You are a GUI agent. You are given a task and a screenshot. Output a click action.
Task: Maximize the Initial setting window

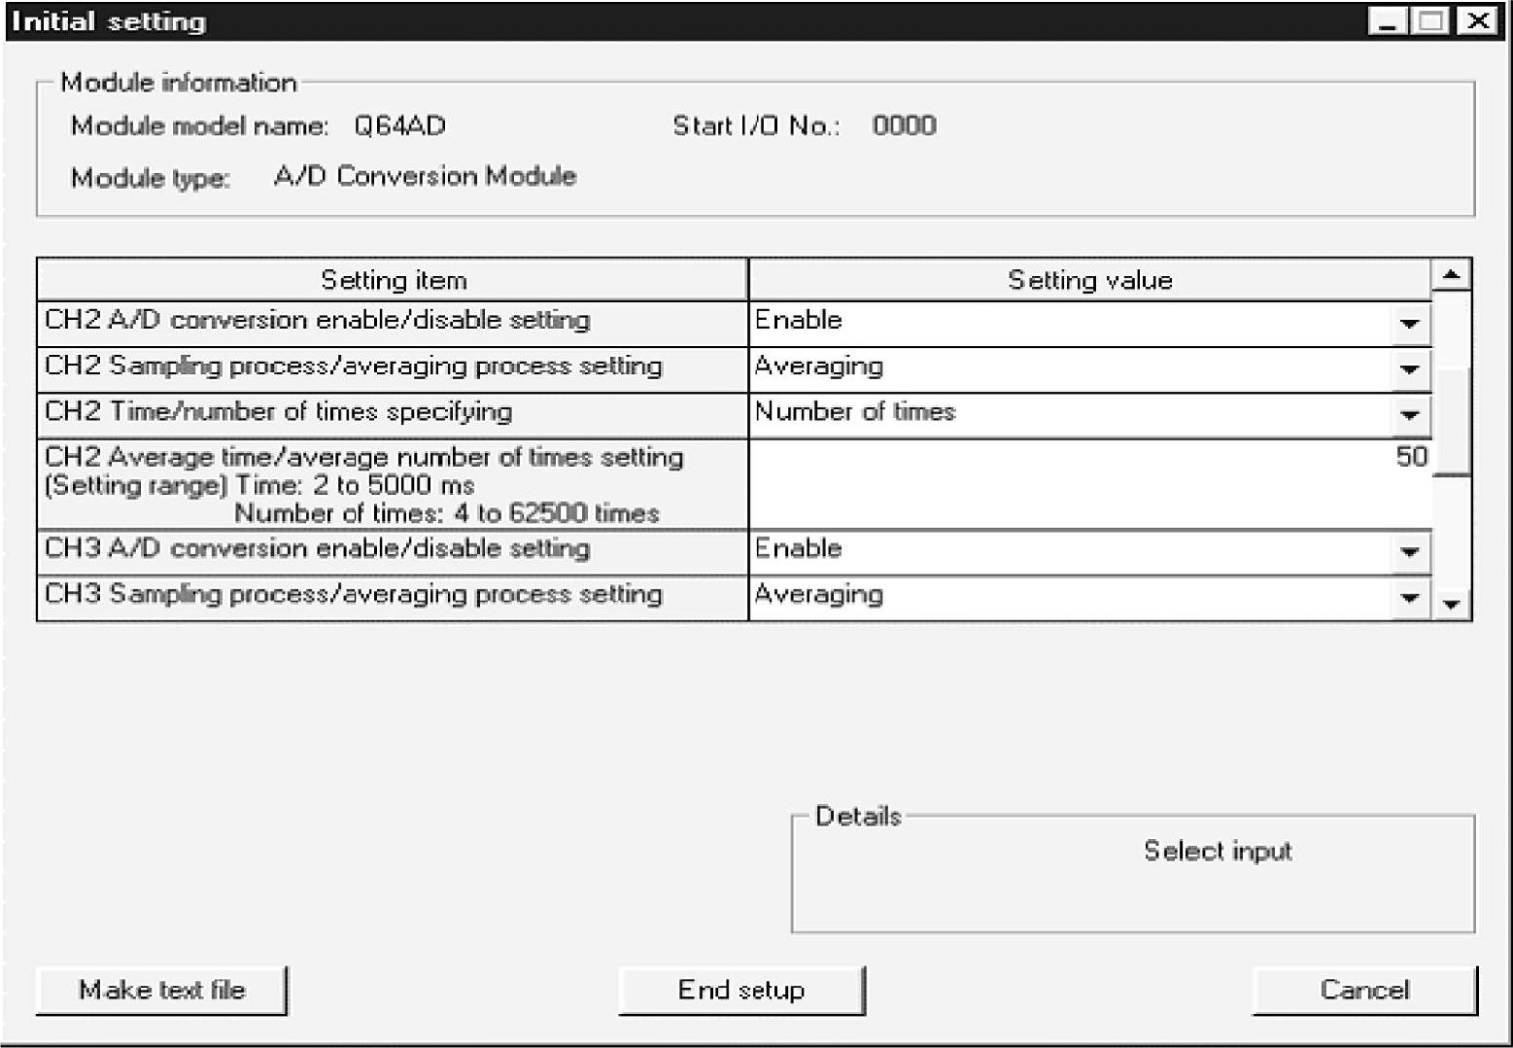[1430, 21]
